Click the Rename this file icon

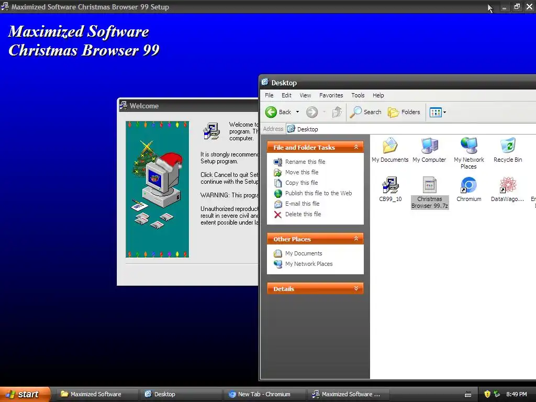(x=278, y=162)
